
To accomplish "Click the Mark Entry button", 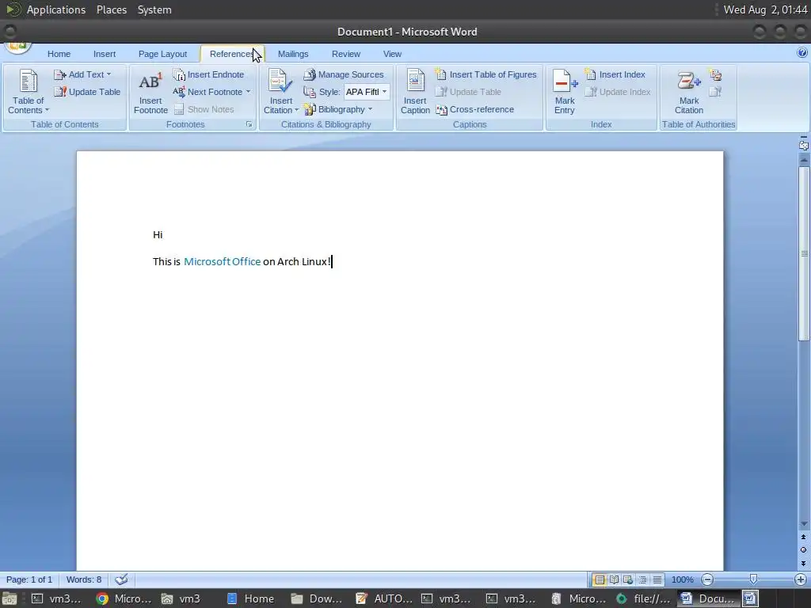I will click(564, 92).
